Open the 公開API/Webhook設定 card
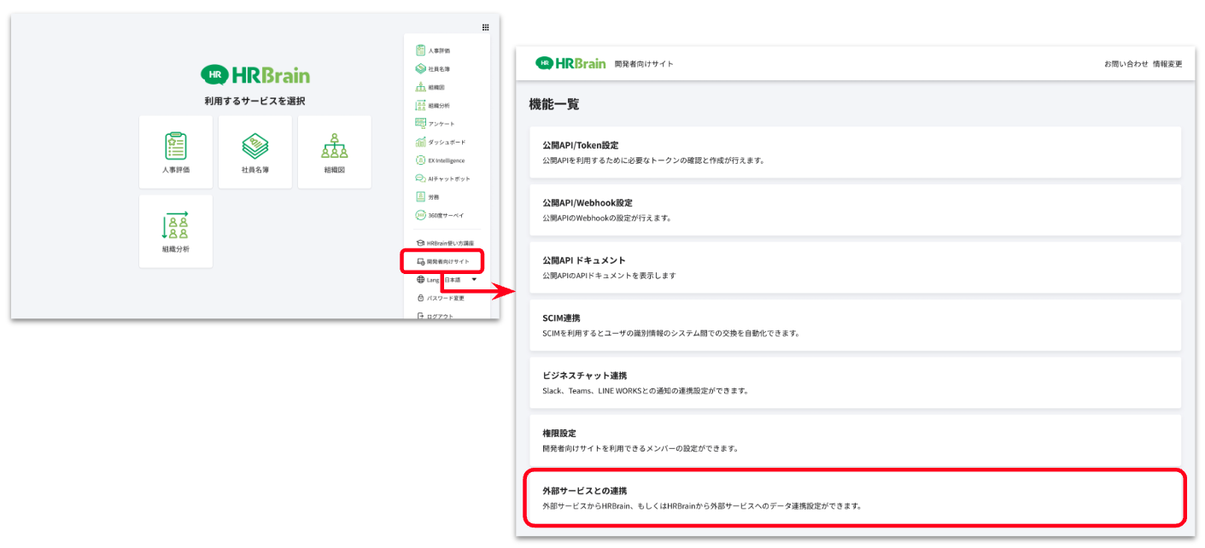 (855, 209)
